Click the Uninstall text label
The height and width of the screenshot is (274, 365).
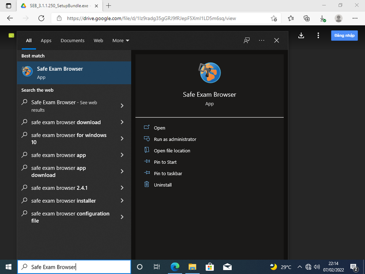click(163, 185)
